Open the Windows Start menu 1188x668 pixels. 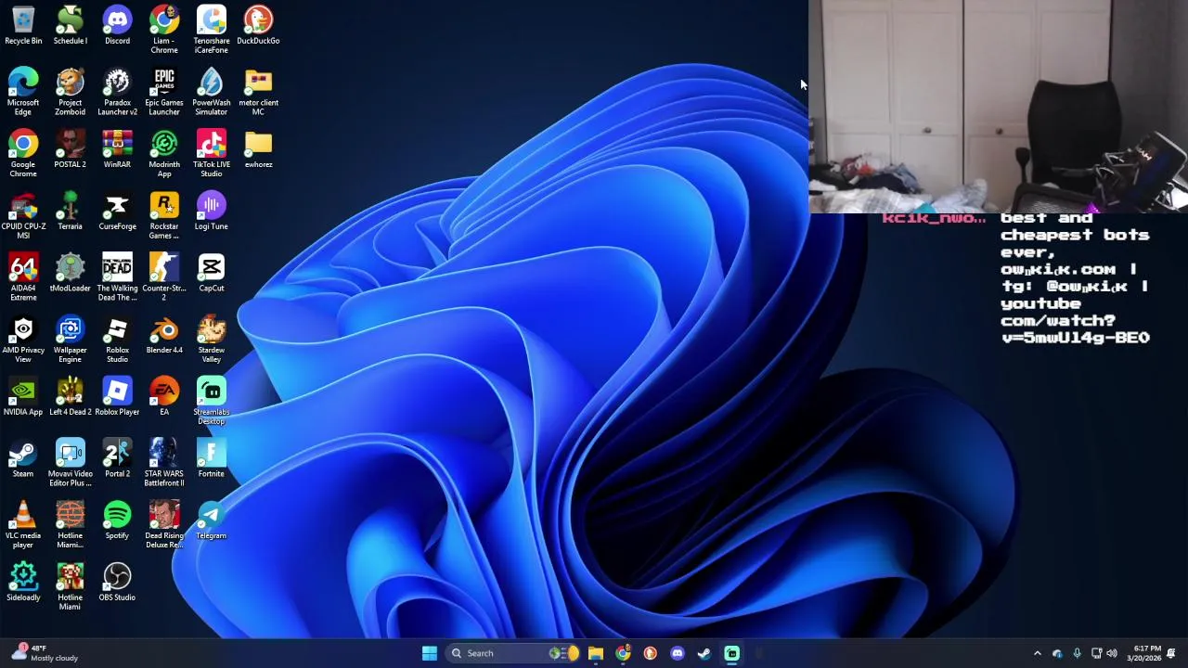tap(429, 653)
